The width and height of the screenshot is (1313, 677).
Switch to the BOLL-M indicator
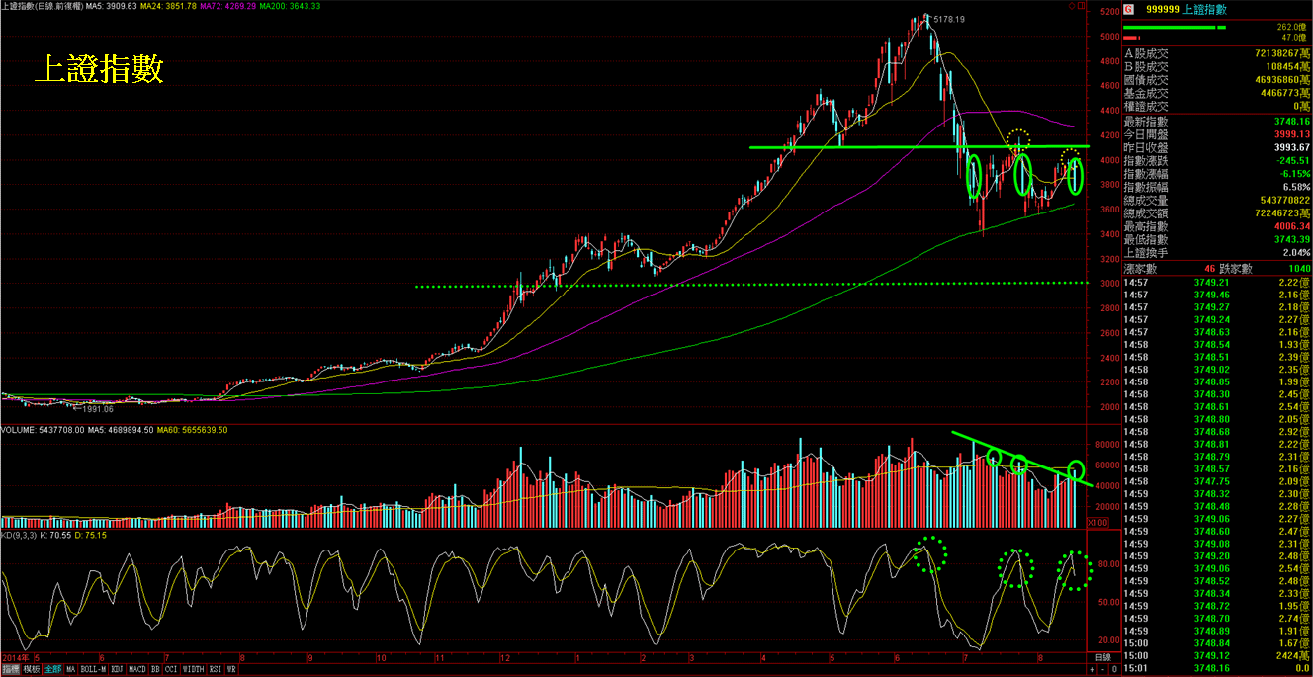(93, 669)
